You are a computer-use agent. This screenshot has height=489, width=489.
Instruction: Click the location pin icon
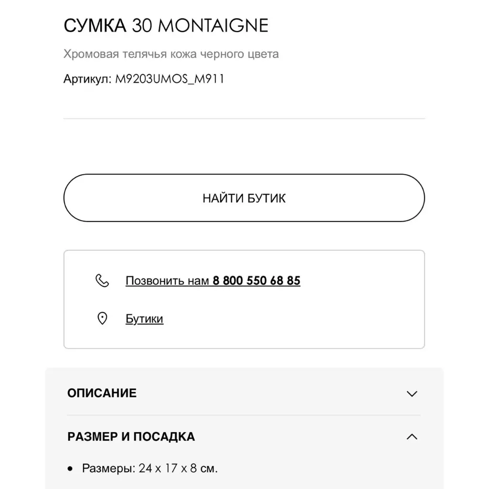click(x=102, y=319)
